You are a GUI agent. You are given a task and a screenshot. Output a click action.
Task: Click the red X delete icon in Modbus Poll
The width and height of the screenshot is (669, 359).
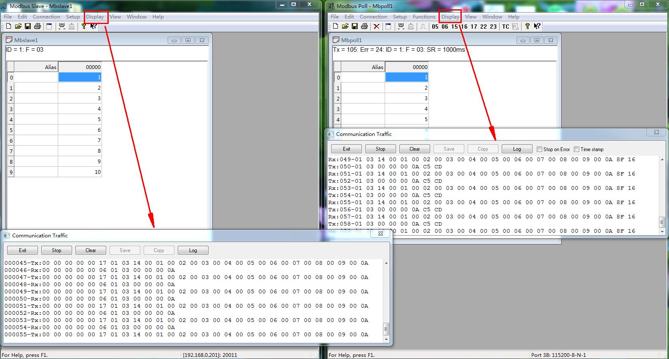[x=377, y=27]
